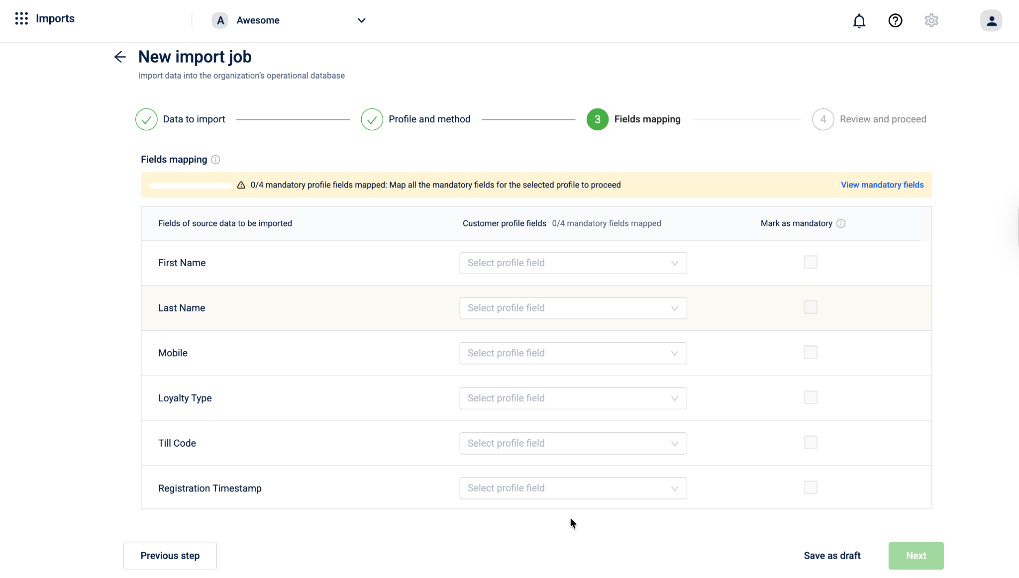
Task: Open help question mark icon
Action: (x=895, y=21)
